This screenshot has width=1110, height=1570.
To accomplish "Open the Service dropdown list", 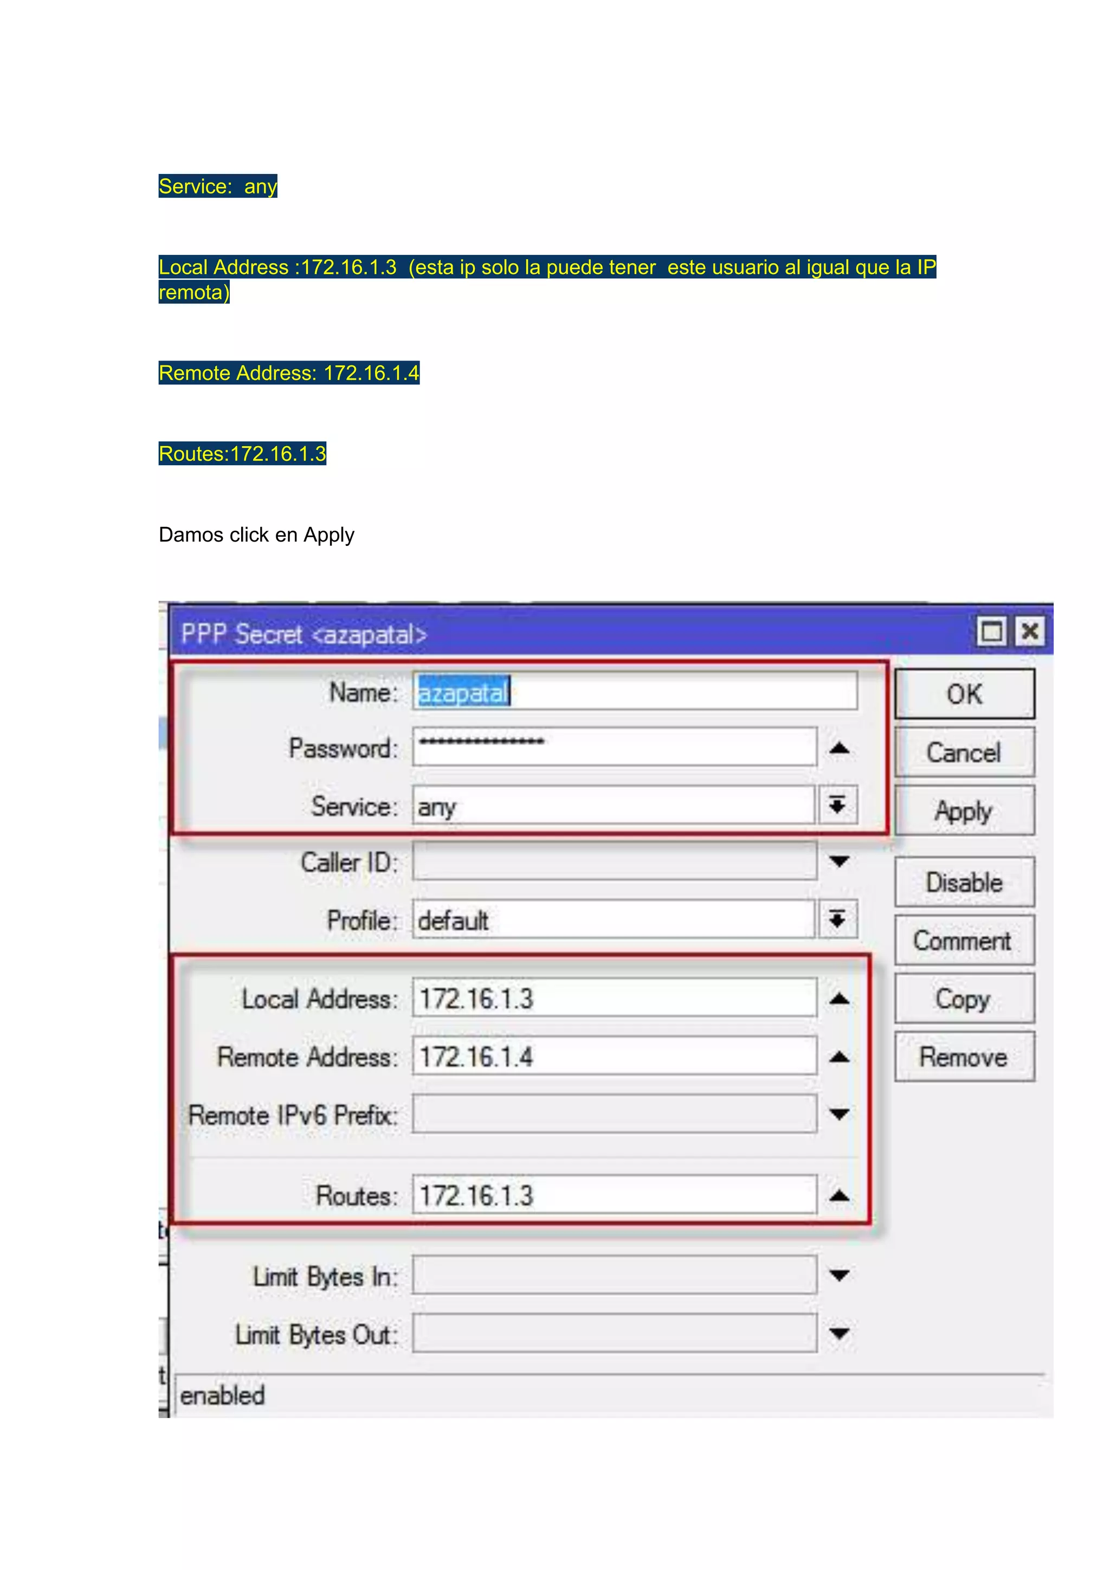I will pos(838,805).
